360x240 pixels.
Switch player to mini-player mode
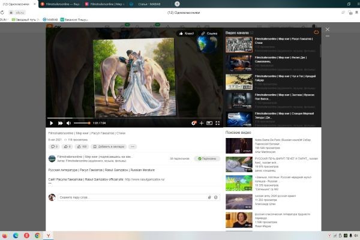pyautogui.click(x=209, y=123)
